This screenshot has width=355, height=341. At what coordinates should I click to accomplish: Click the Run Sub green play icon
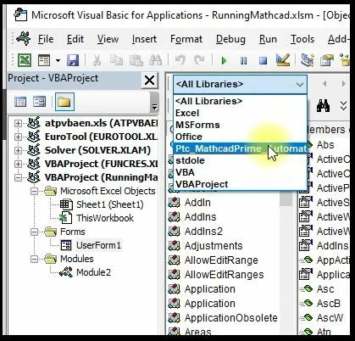click(x=224, y=60)
